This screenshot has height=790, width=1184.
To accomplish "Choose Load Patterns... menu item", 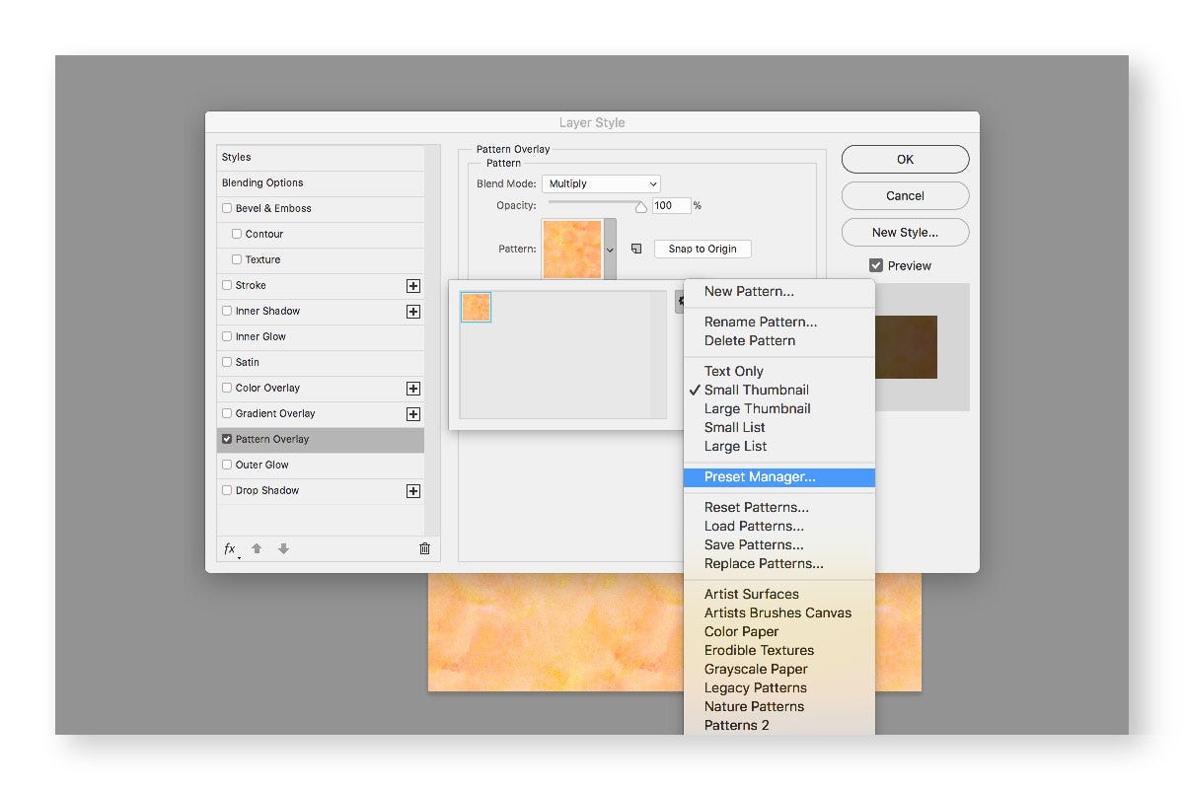I will click(x=779, y=526).
